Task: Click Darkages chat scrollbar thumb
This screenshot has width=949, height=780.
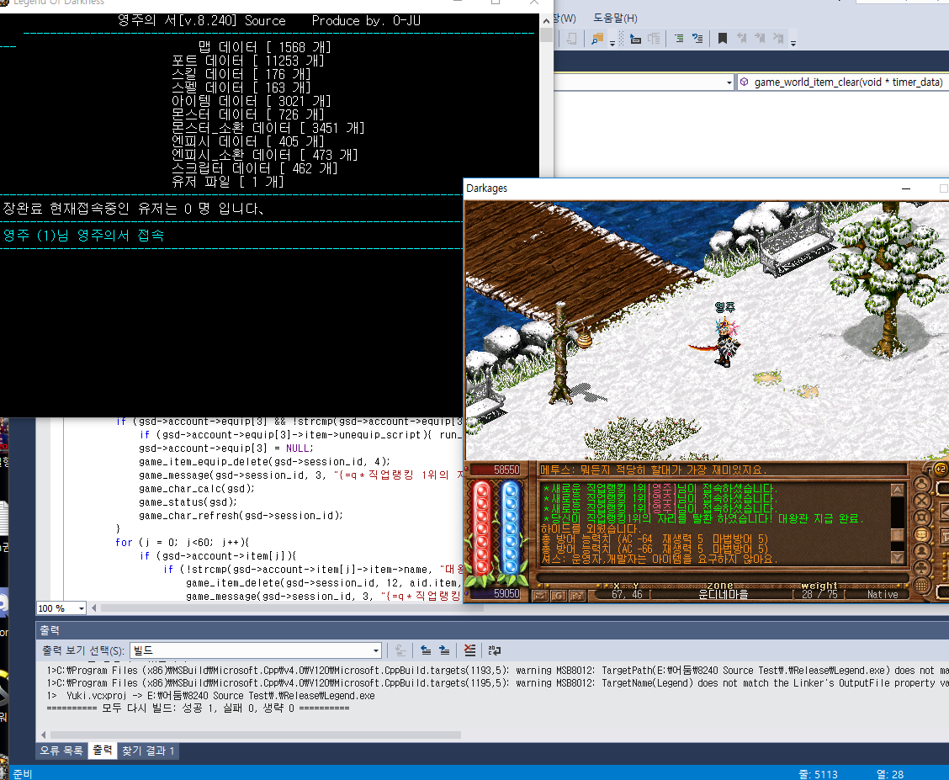Action: [x=898, y=535]
